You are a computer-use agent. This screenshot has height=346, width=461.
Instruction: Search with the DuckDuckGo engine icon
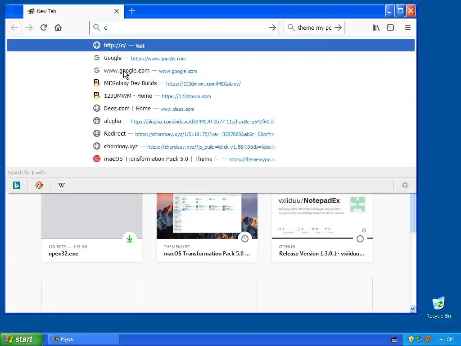click(39, 185)
